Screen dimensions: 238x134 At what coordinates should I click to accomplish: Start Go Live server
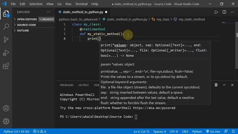213,131
